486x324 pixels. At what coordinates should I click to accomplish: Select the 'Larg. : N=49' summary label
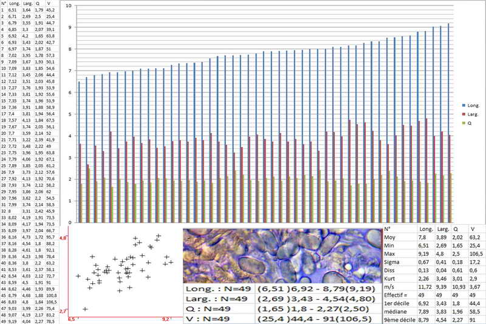216,299
